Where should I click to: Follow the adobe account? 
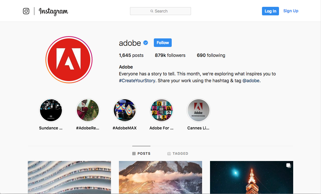[163, 43]
